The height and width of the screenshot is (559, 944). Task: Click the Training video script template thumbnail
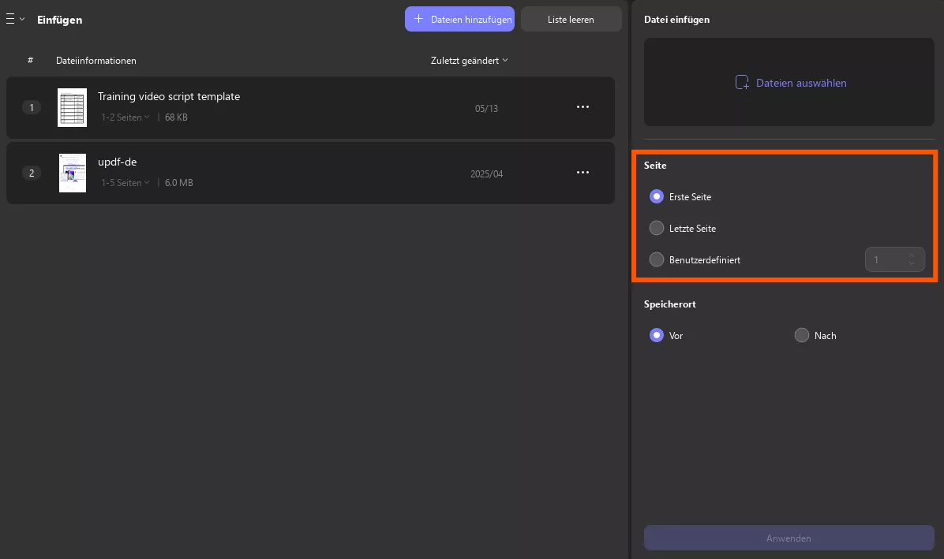[73, 107]
